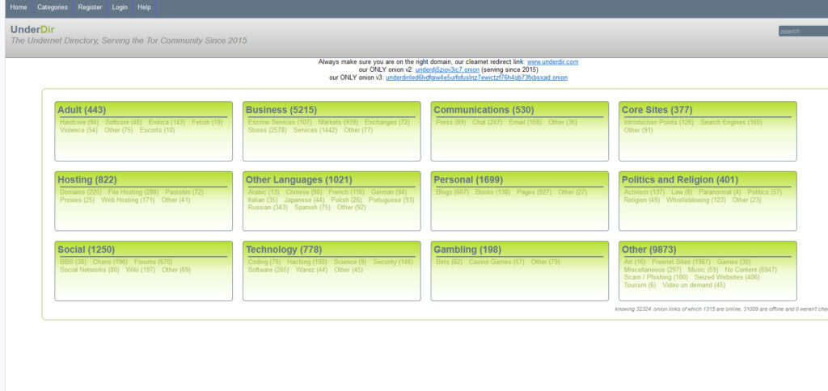The width and height of the screenshot is (828, 391).
Task: Select Pages (927) subcategory
Action: (534, 192)
